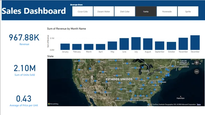The height and width of the screenshot is (115, 205).
Task: Click the January revenue bar
Action: [x=65, y=47]
